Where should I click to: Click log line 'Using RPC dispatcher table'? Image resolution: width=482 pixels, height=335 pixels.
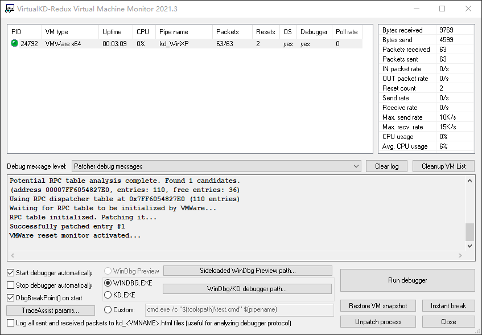125,199
